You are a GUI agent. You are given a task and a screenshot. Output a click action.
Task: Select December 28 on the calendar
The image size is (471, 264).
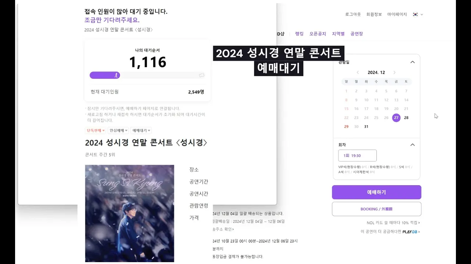(x=406, y=118)
